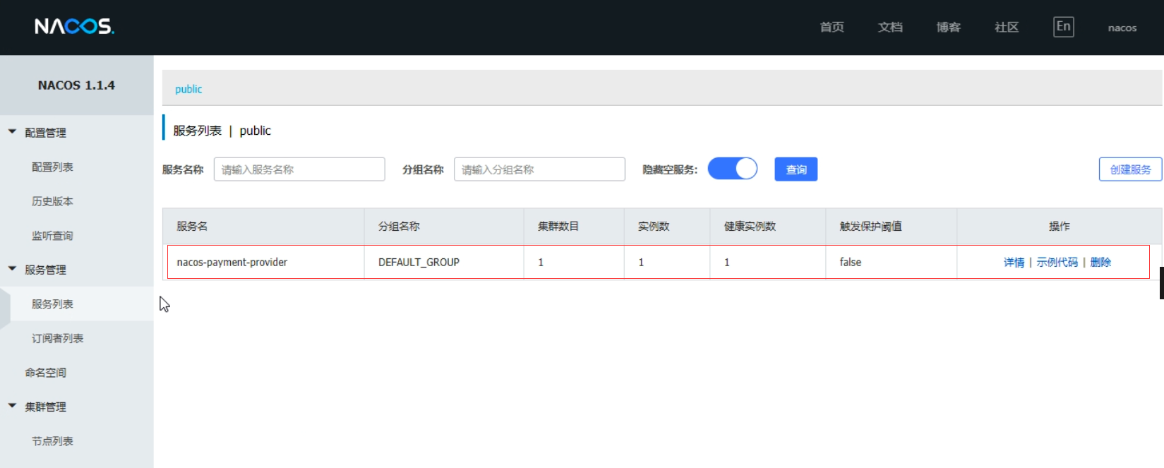
Task: Open 详情 for nacos-payment-provider
Action: [1014, 263]
